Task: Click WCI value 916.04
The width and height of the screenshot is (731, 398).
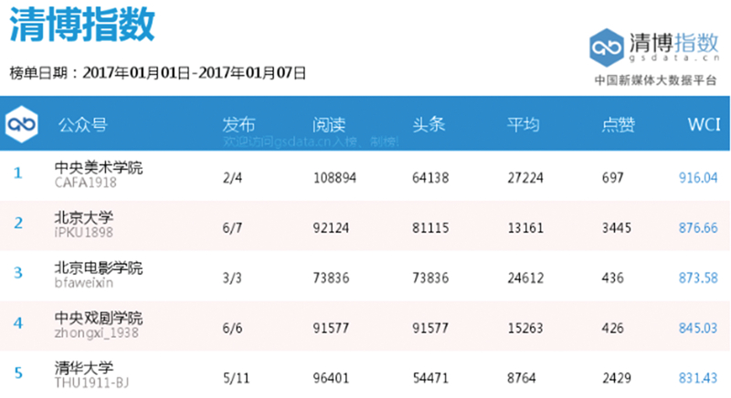Action: [698, 178]
